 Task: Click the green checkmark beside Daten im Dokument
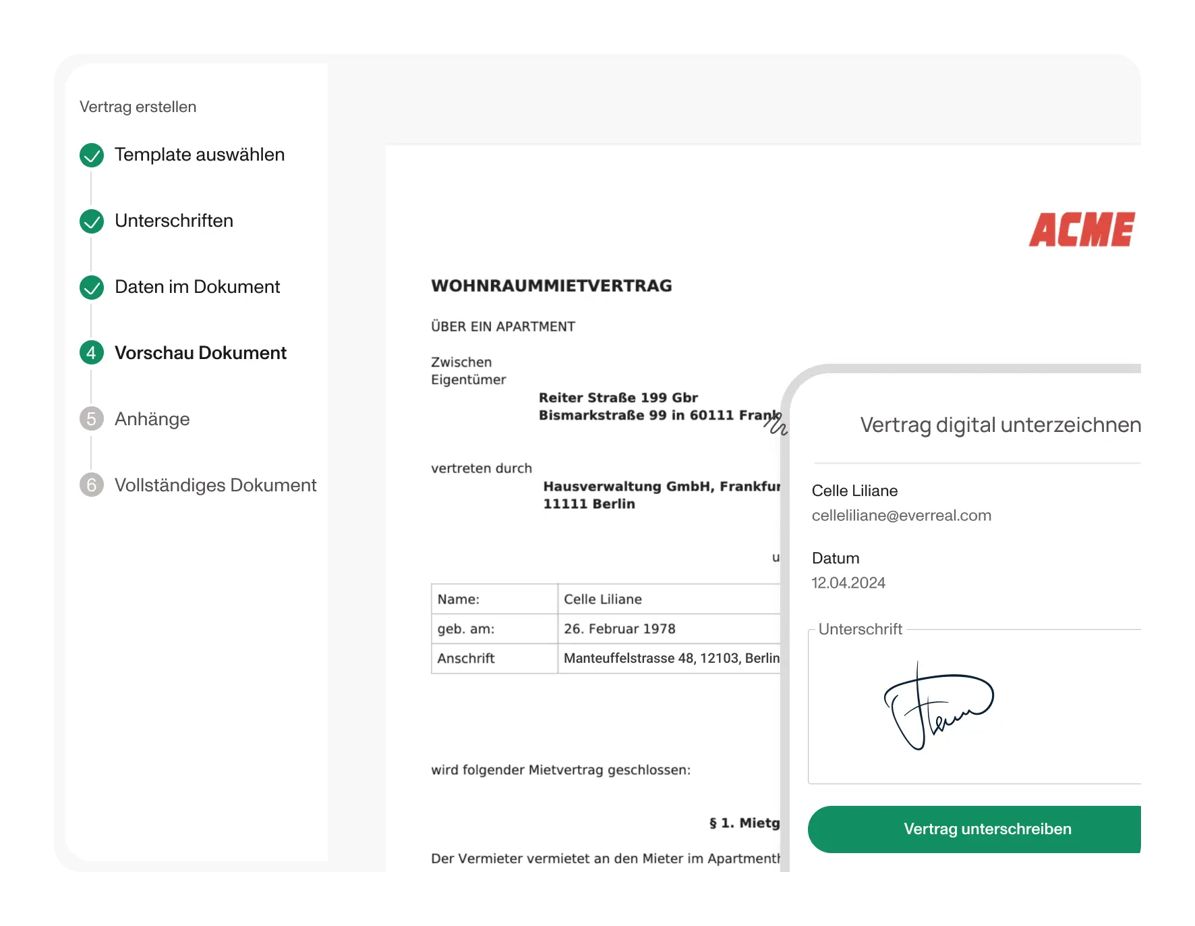pyautogui.click(x=92, y=288)
